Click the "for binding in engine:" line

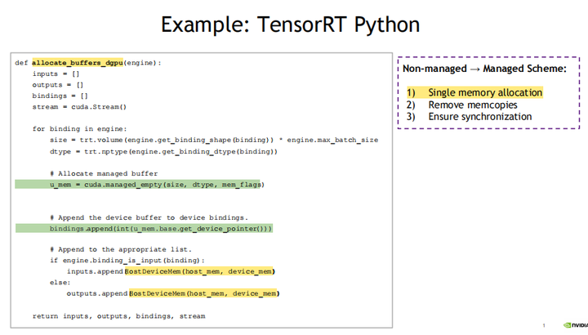point(79,129)
